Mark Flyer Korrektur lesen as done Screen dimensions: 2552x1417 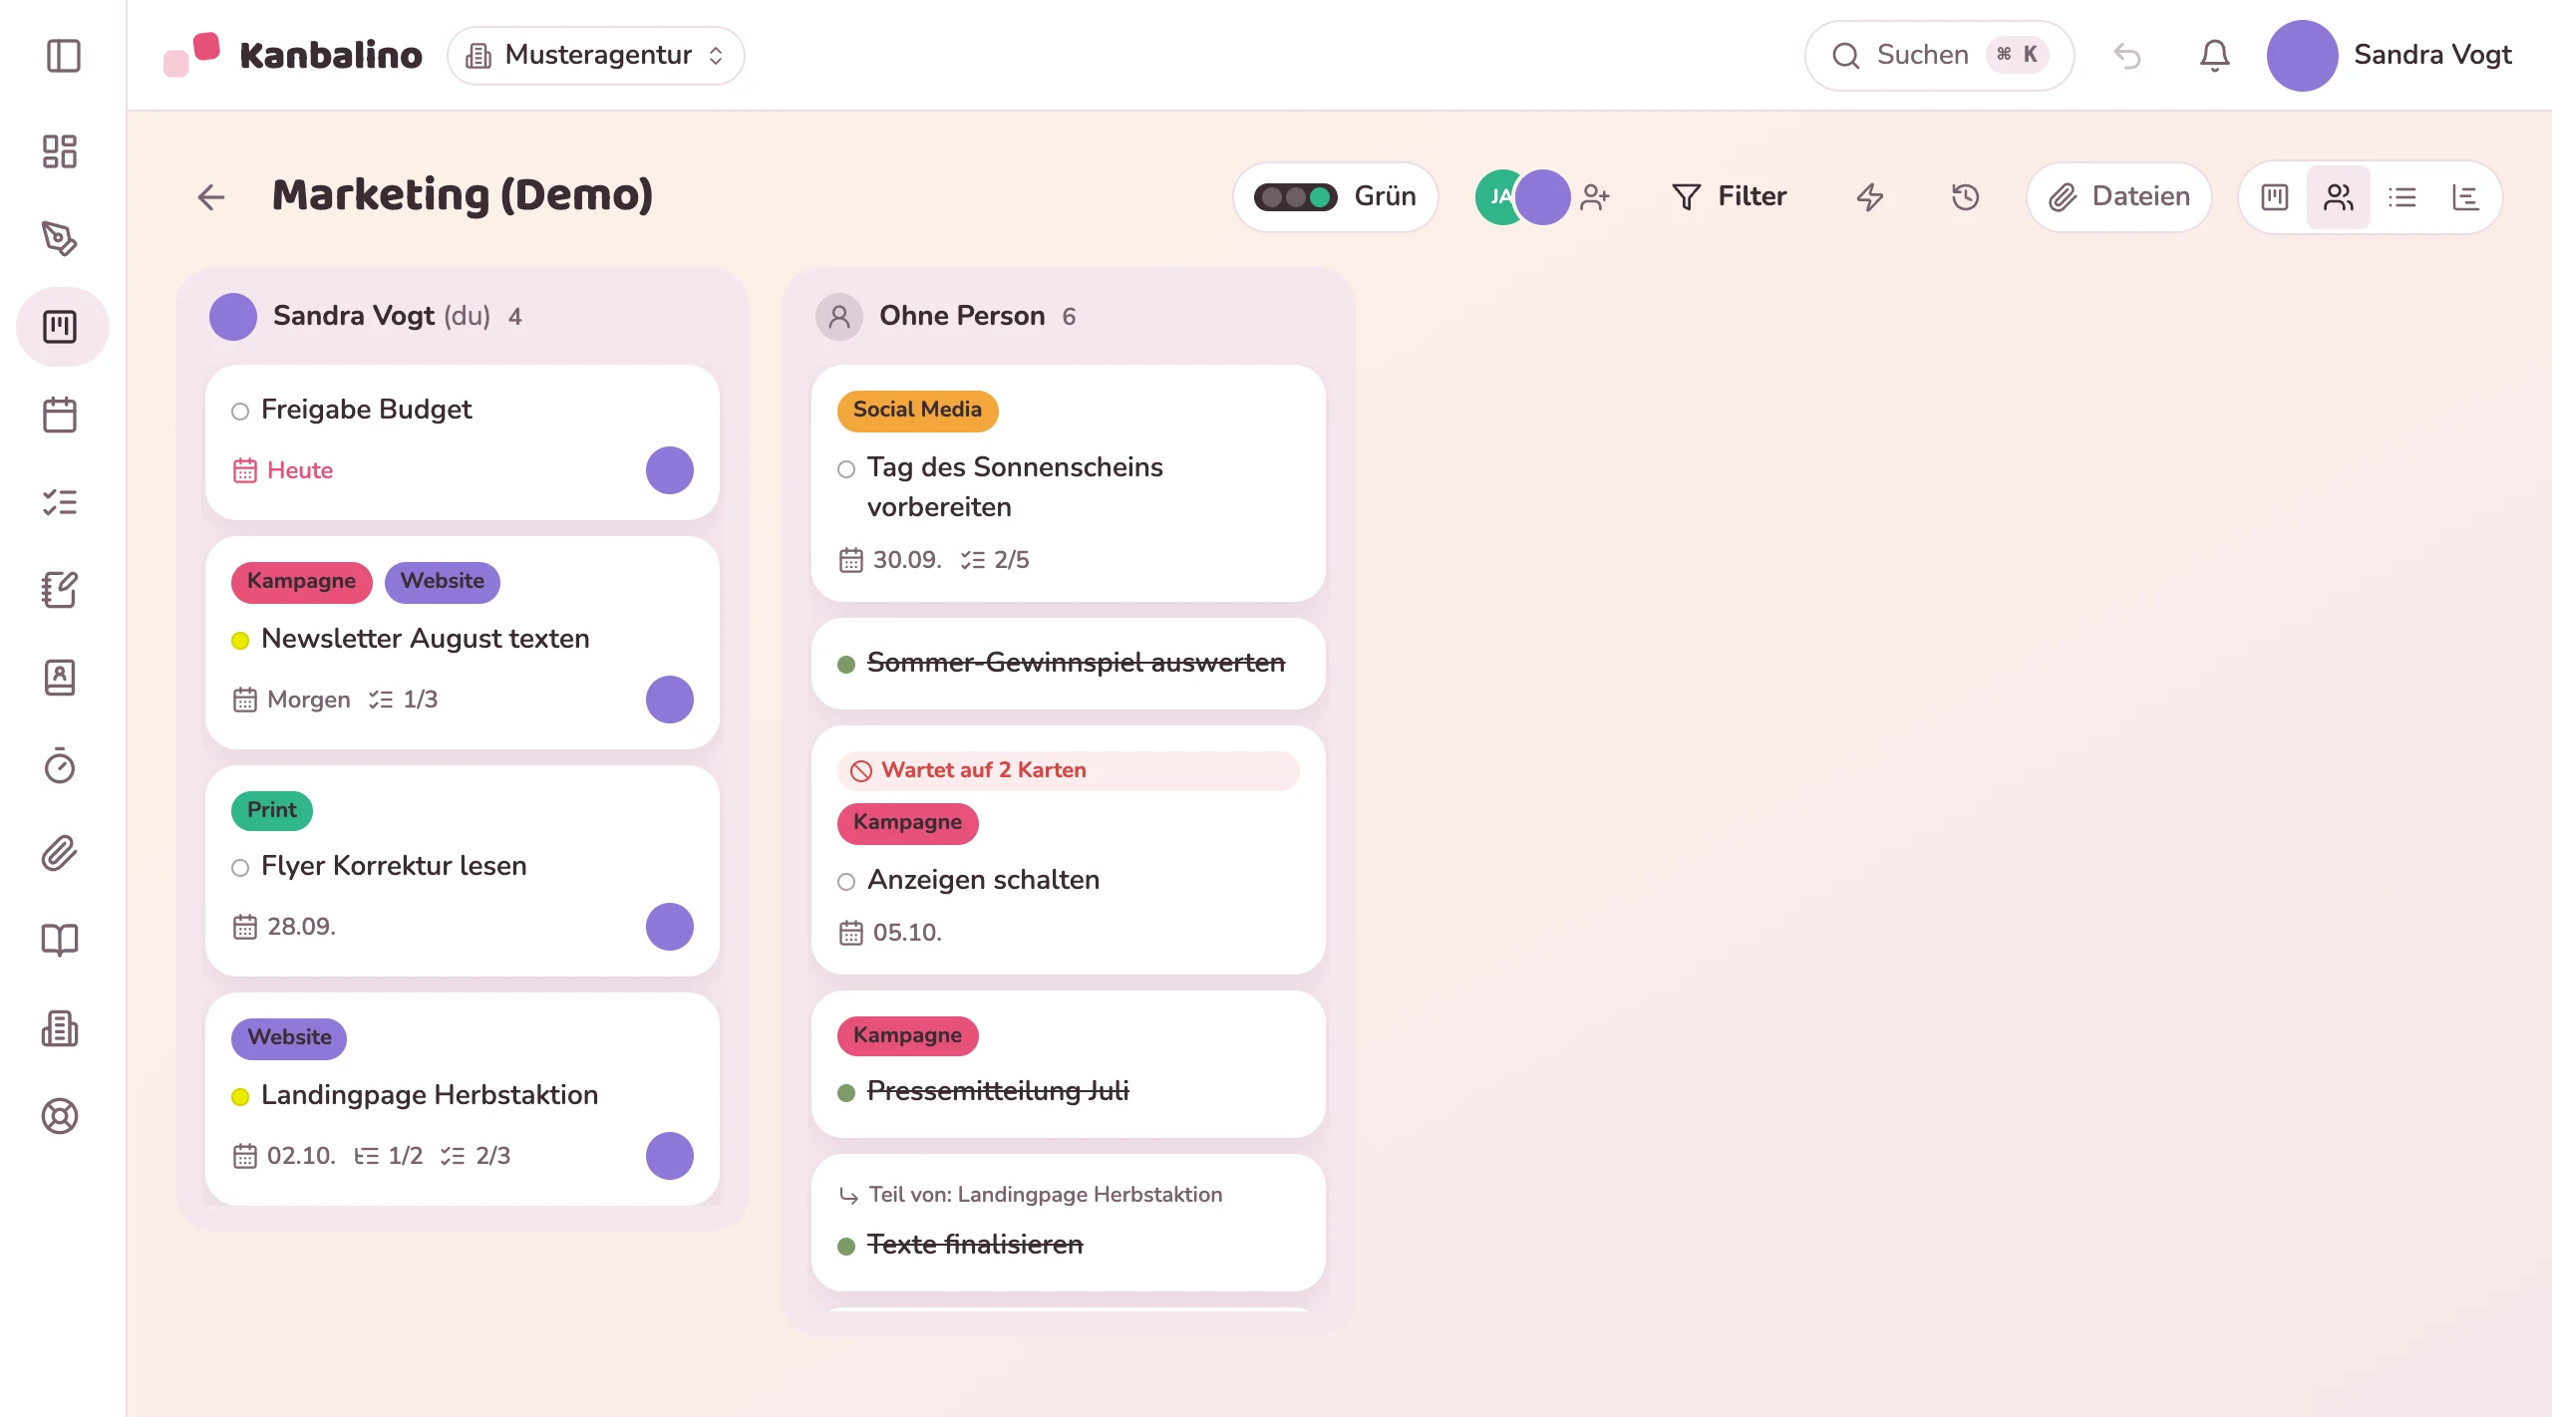coord(240,868)
